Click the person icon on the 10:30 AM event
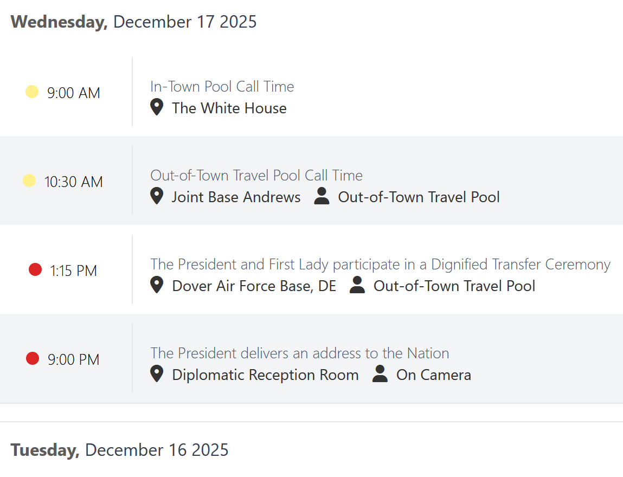Screen dimensions: 623x477 click(322, 196)
